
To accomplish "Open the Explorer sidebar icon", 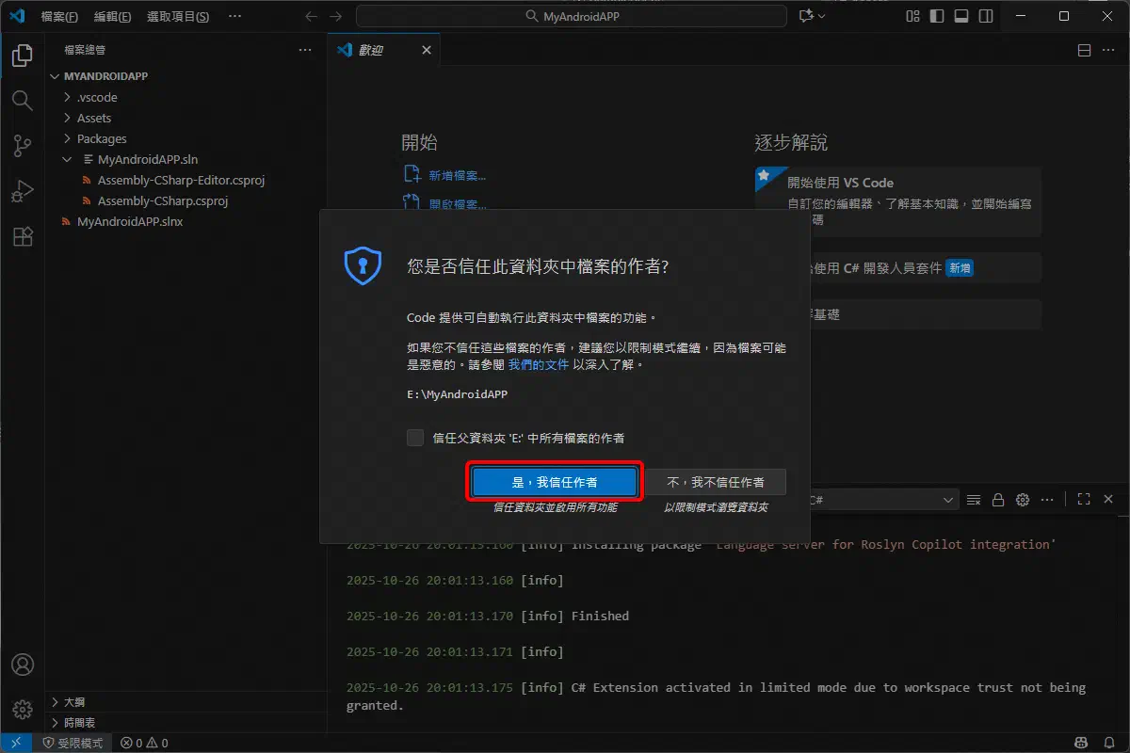I will point(23,56).
